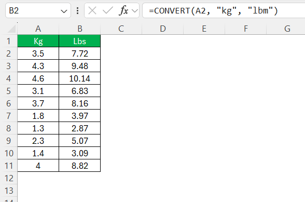Screen dimensions: 305x202
Task: Click the Select All corner triangle
Action: coord(11,29)
